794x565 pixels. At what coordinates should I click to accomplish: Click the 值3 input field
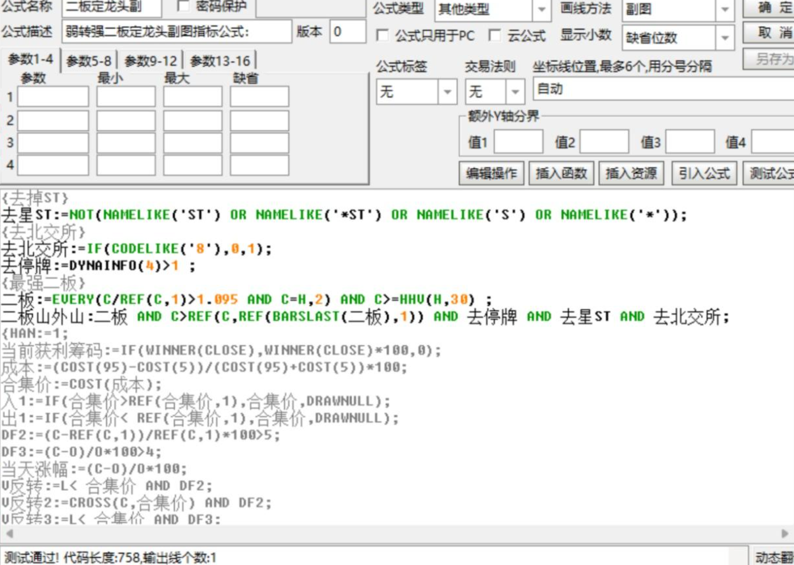click(x=690, y=142)
